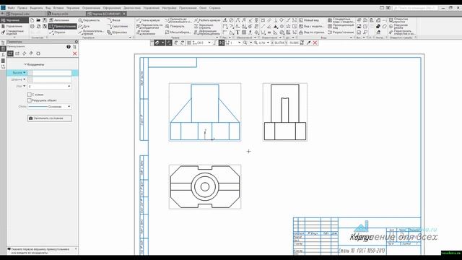
Task: Click the Вид по стрелке tool
Action: tap(311, 32)
